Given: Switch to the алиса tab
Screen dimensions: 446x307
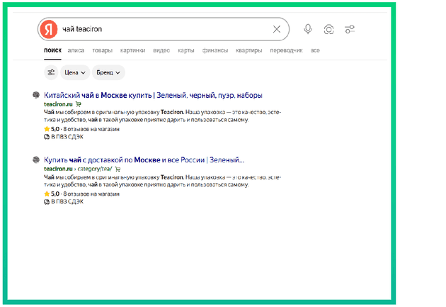Looking at the screenshot, I should point(76,50).
